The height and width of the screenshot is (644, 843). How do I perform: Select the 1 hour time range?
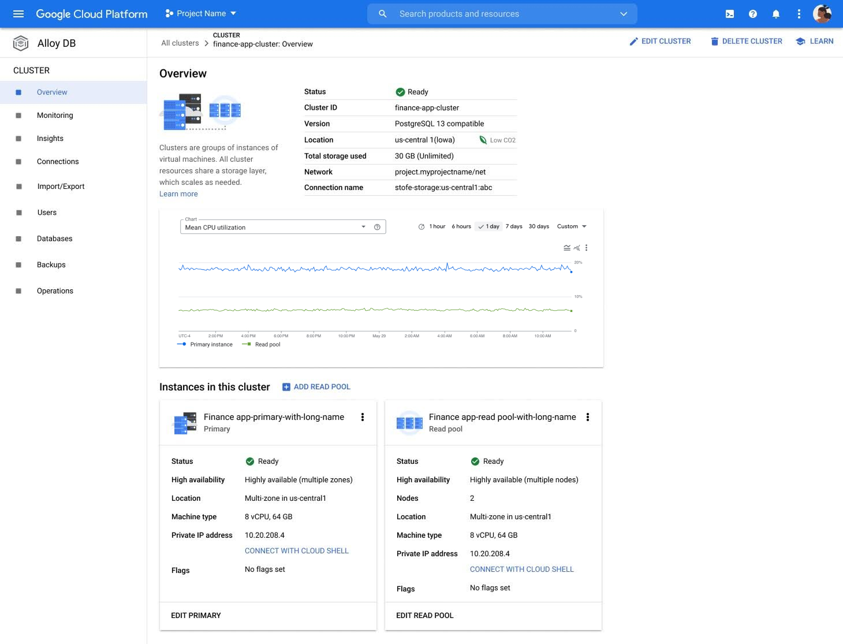pos(437,226)
